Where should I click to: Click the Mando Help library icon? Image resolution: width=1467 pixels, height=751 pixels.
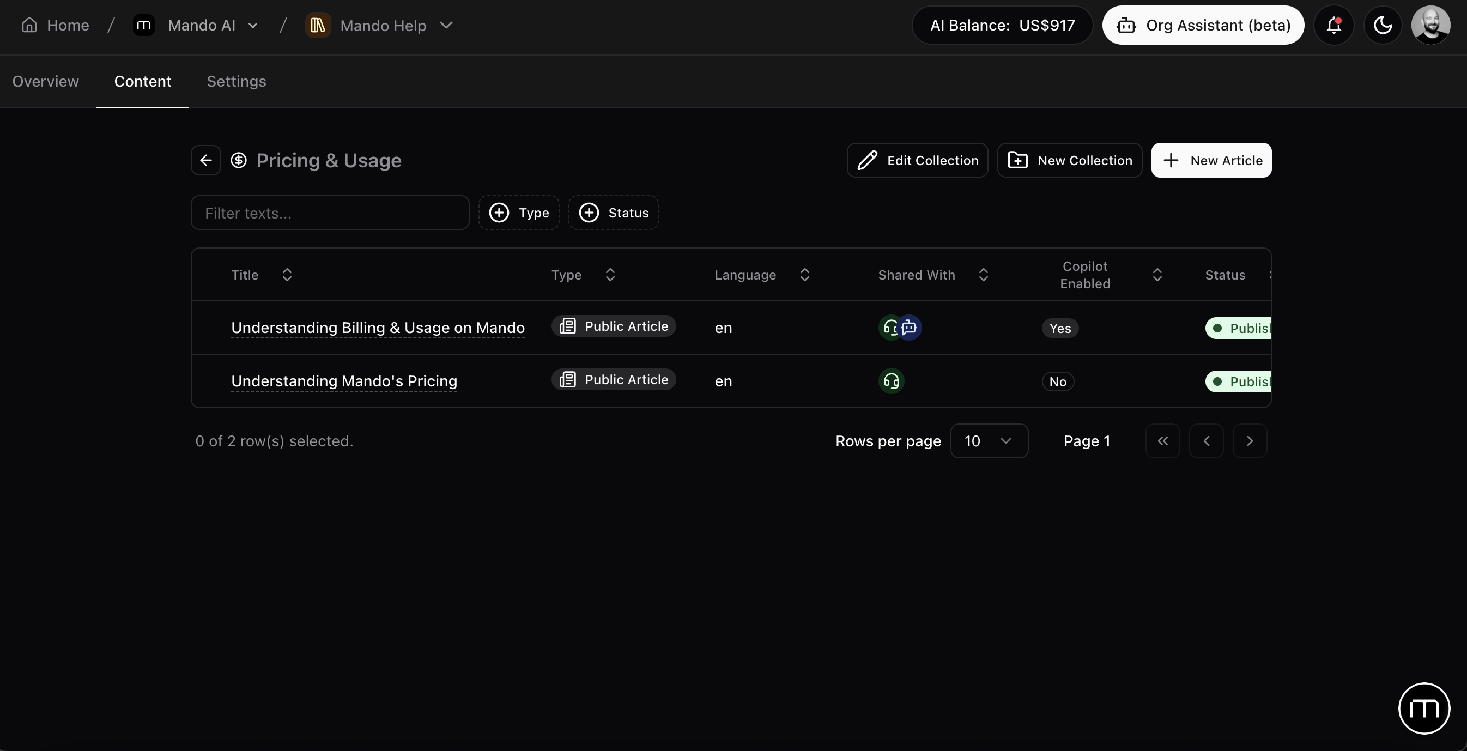318,25
